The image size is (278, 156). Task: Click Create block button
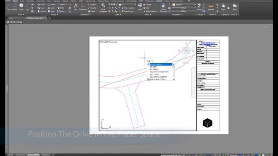pyautogui.click(x=147, y=5)
